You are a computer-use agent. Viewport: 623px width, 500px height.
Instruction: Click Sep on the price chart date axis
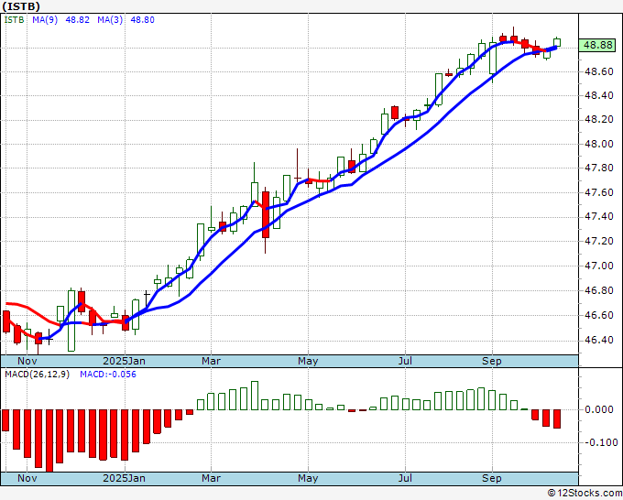(492, 361)
